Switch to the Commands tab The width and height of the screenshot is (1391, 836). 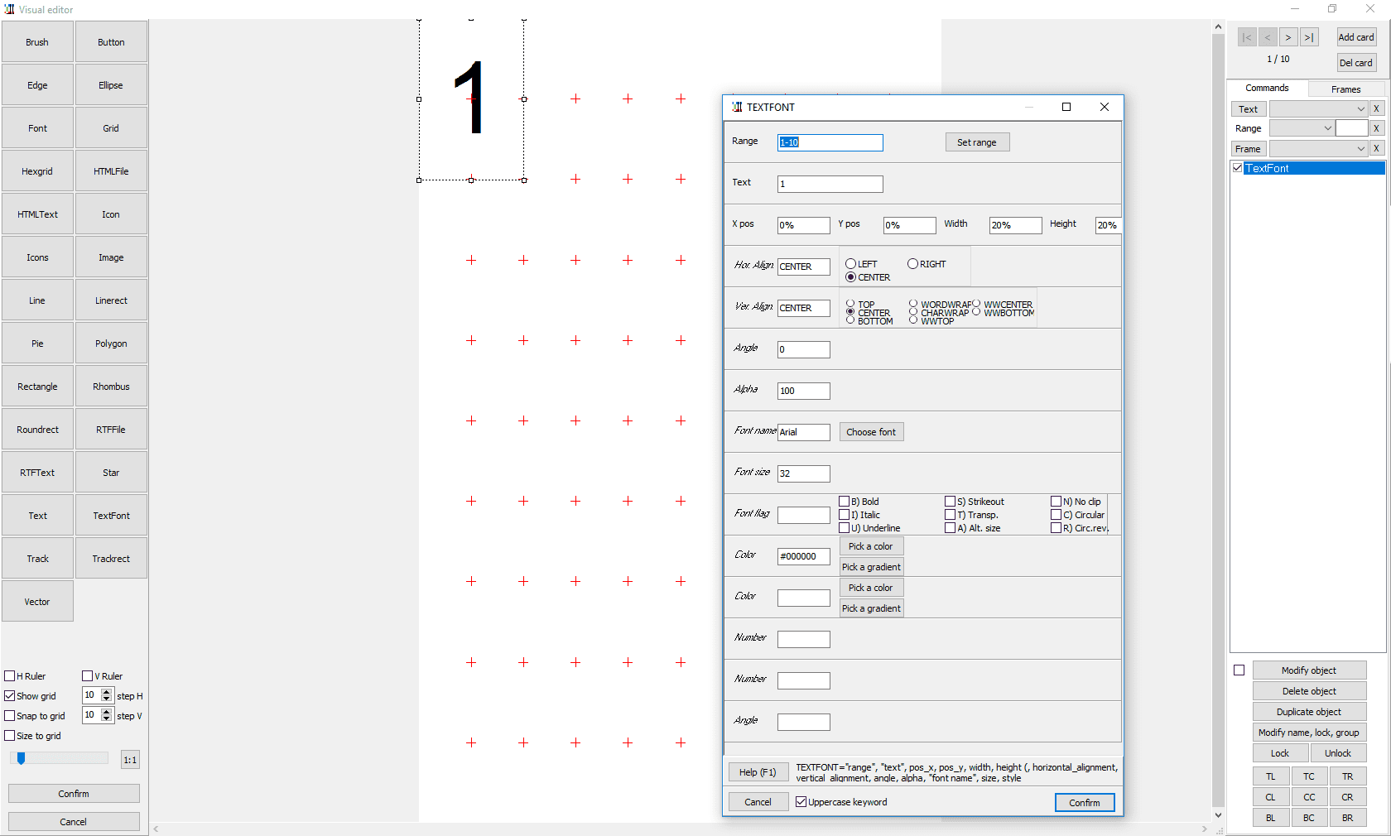tap(1267, 88)
